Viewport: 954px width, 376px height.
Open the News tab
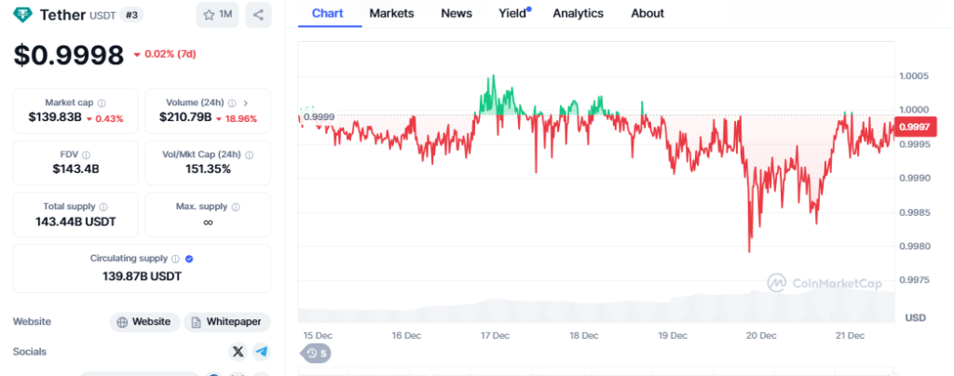(x=457, y=13)
